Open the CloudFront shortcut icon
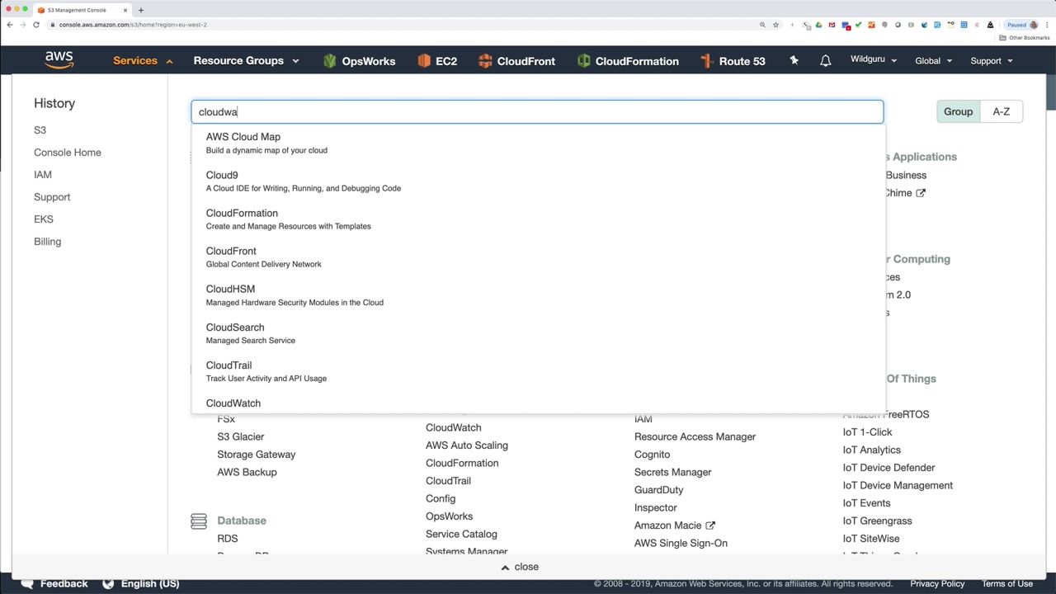This screenshot has width=1056, height=594. [485, 61]
